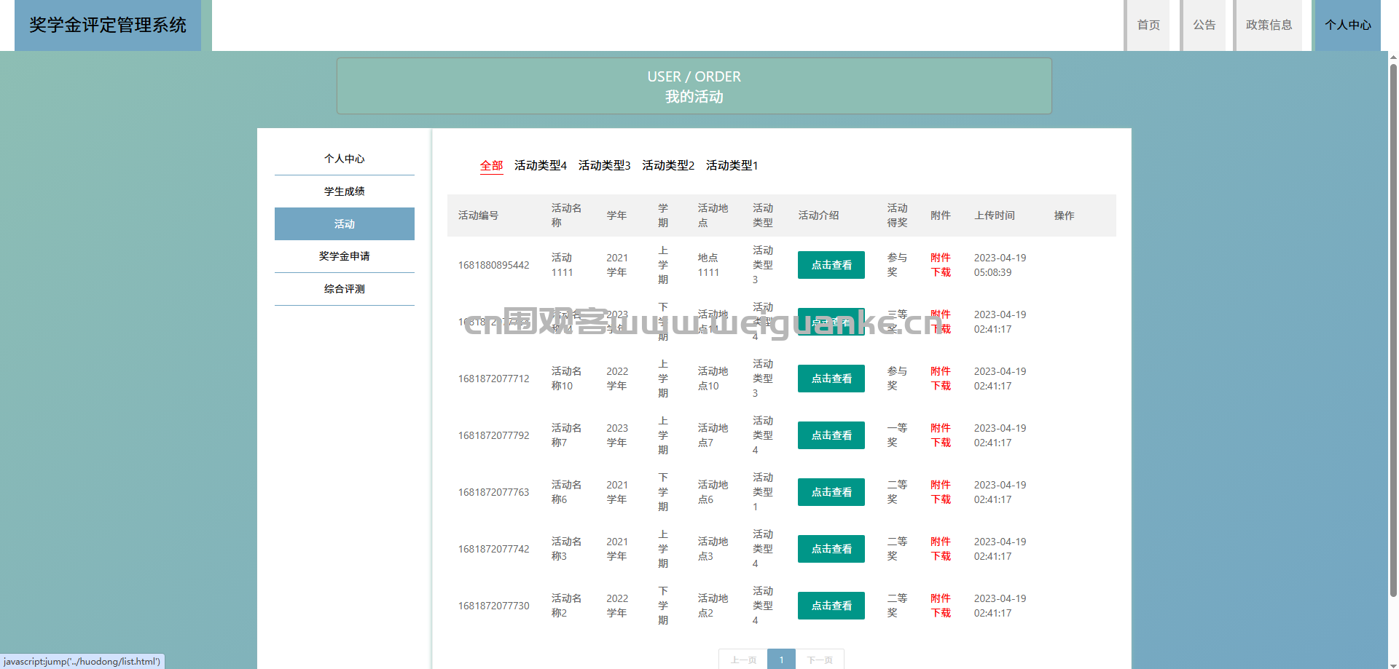Download attachment for activity 1681872077763
The height and width of the screenshot is (669, 1399).
point(941,492)
